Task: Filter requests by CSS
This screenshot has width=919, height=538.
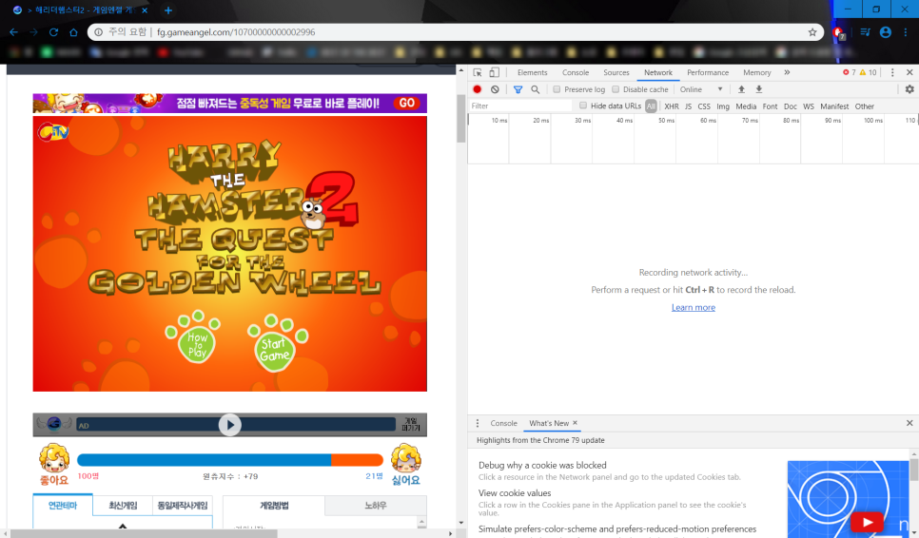Action: tap(704, 106)
